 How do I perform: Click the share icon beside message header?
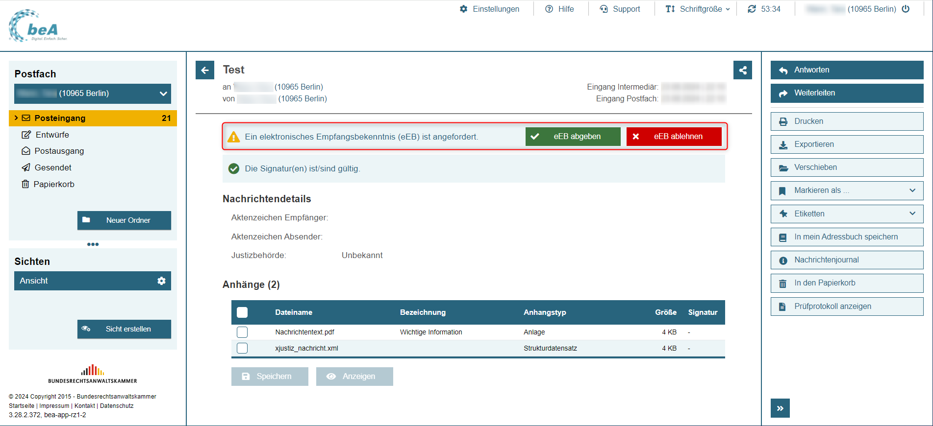point(743,70)
